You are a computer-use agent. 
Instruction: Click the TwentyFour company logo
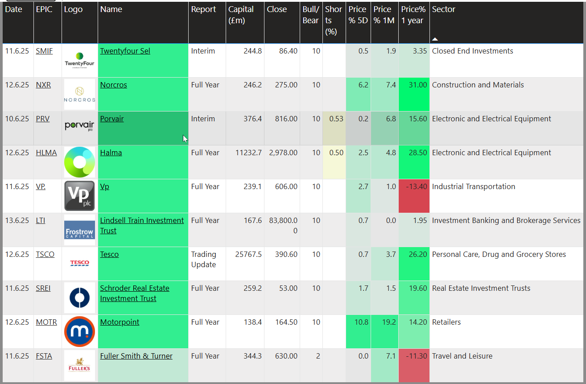coord(79,60)
